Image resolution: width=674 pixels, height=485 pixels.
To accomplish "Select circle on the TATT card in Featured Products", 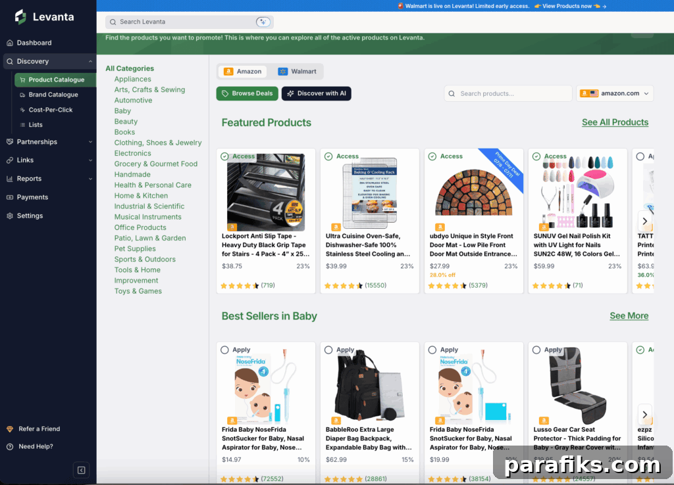I will [640, 156].
